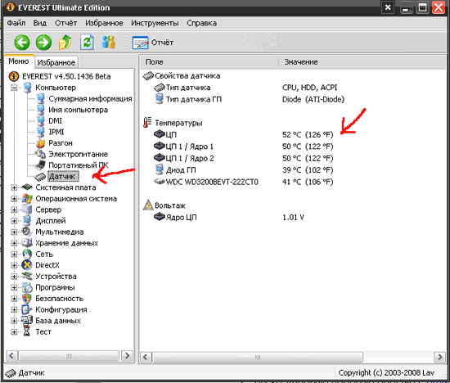Screen dimensions: 450x383
Task: Click the green Back arrow toolbar icon
Action: [x=22, y=43]
